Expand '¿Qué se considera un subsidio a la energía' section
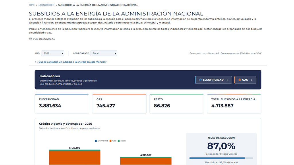The image size is (294, 165). [x=71, y=62]
